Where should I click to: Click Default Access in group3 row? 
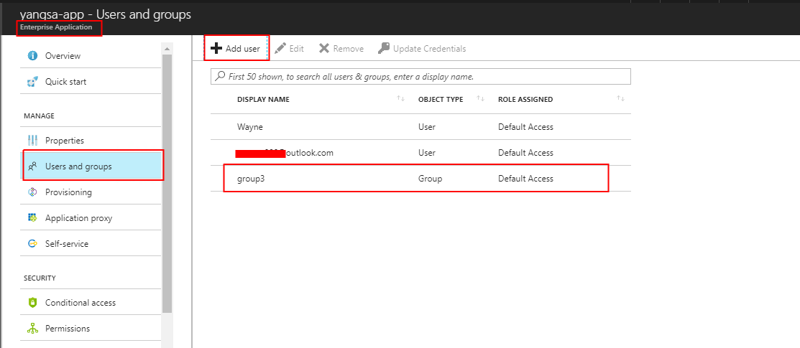coord(525,179)
